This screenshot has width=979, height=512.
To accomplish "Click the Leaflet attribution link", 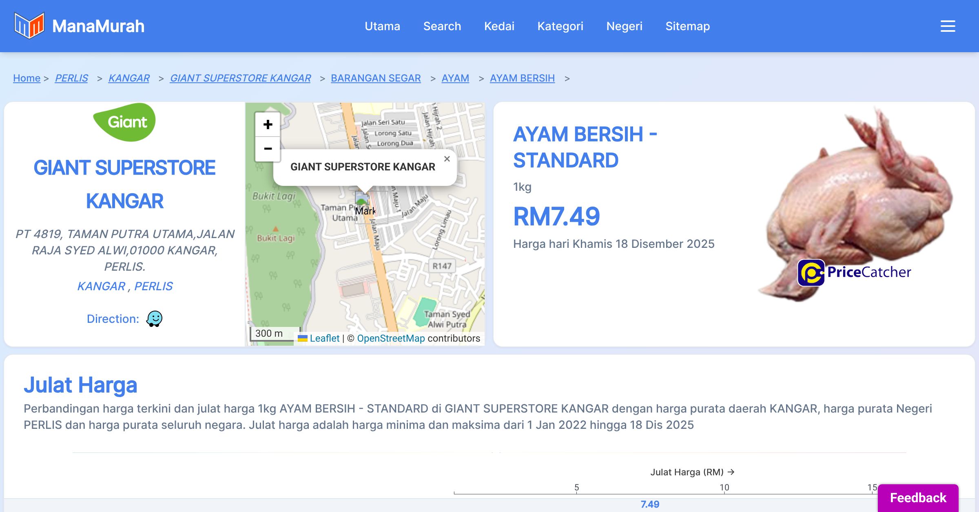I will tap(324, 338).
